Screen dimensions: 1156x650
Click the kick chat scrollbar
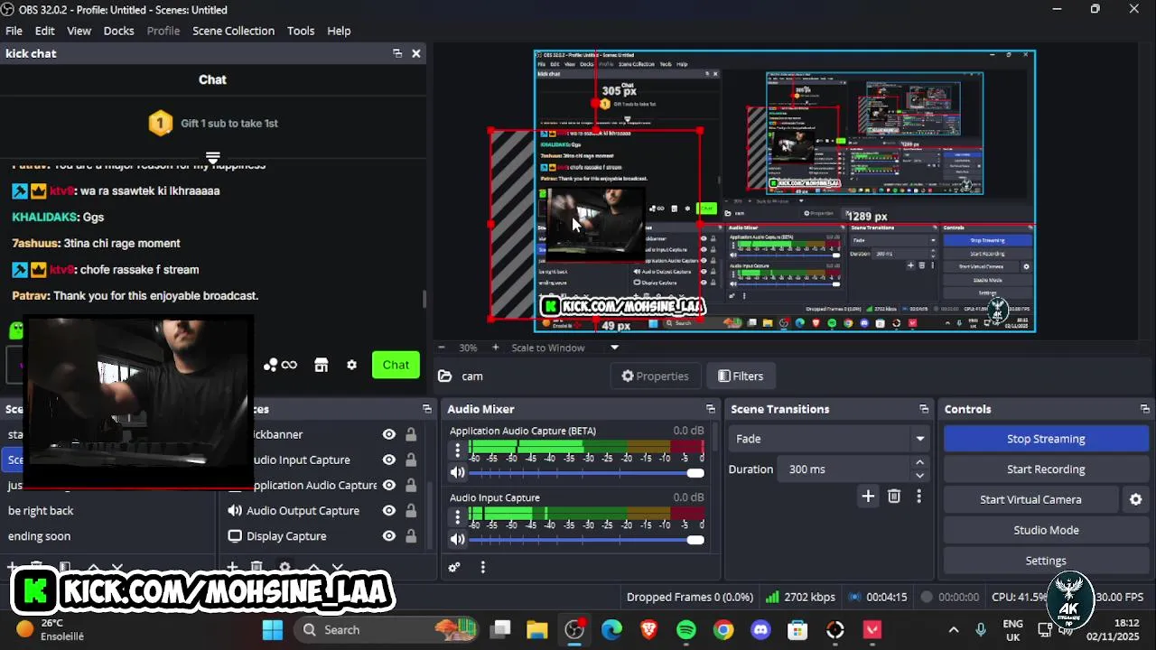424,300
